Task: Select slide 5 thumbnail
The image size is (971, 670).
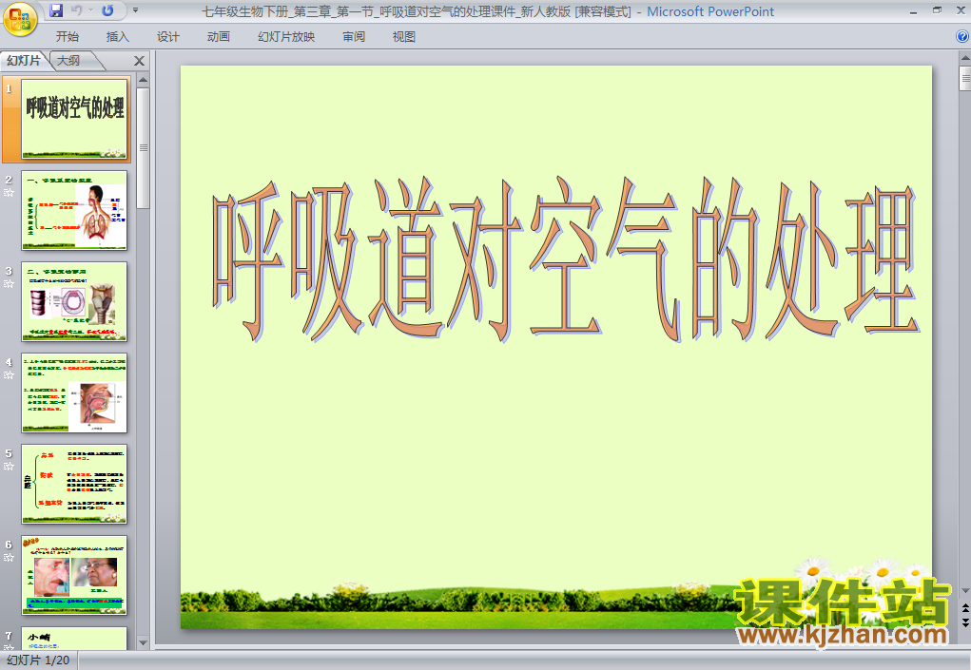Action: click(x=74, y=484)
